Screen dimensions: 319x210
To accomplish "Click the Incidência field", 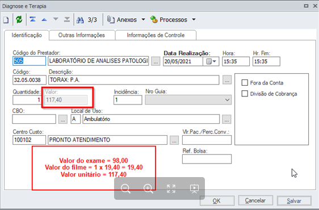I will [x=128, y=100].
